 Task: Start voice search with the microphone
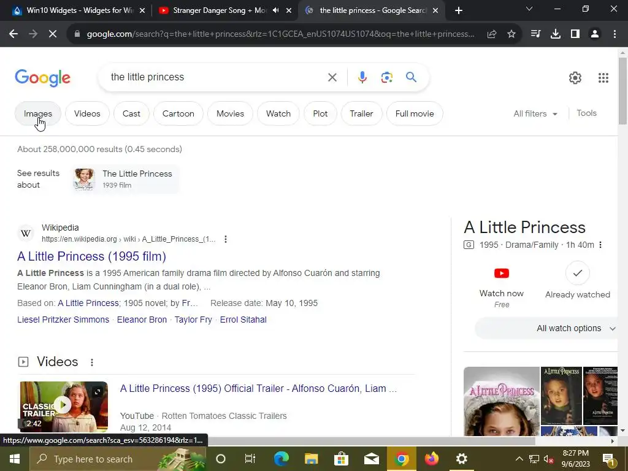[362, 77]
